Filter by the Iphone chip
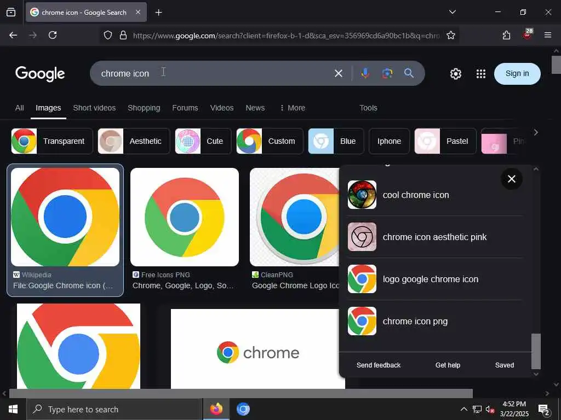Viewport: 561px width, 420px height. pyautogui.click(x=389, y=141)
